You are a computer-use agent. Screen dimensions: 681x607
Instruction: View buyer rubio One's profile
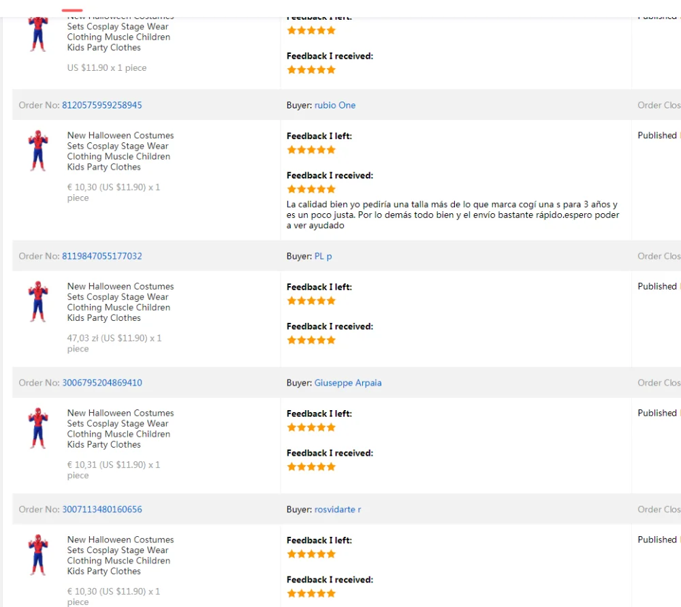[x=335, y=105]
